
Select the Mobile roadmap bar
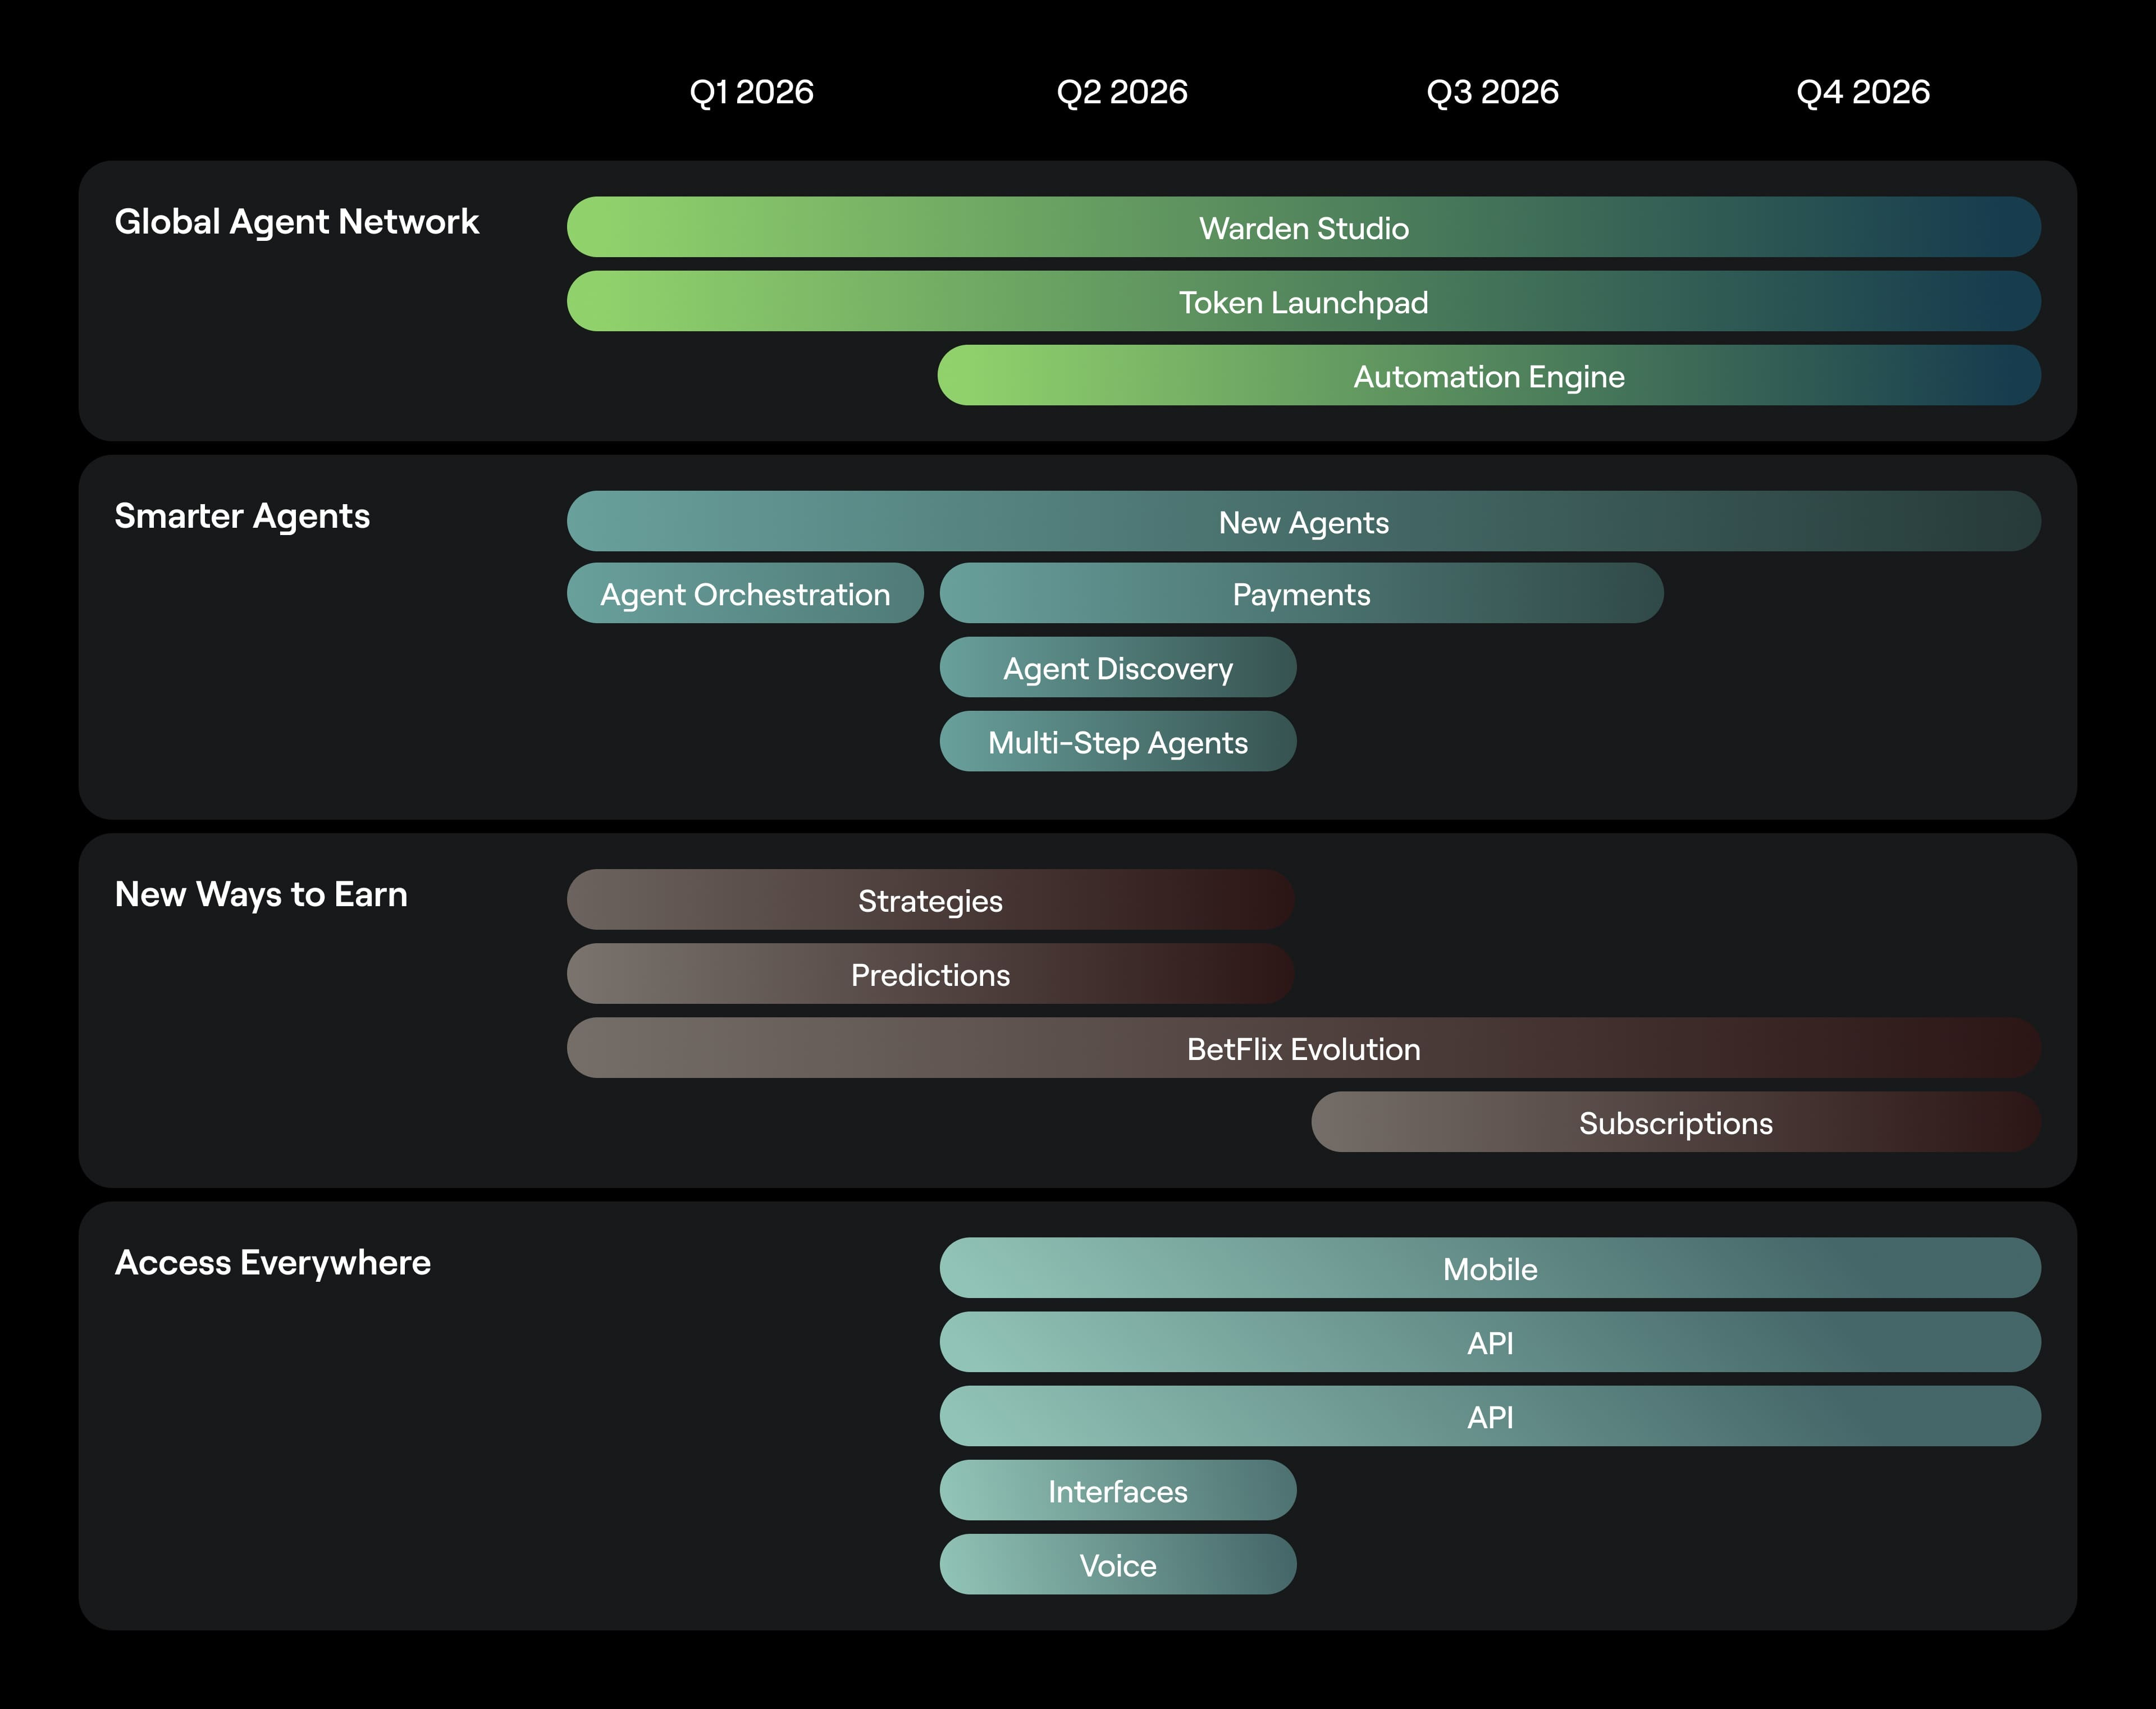tap(1489, 1269)
